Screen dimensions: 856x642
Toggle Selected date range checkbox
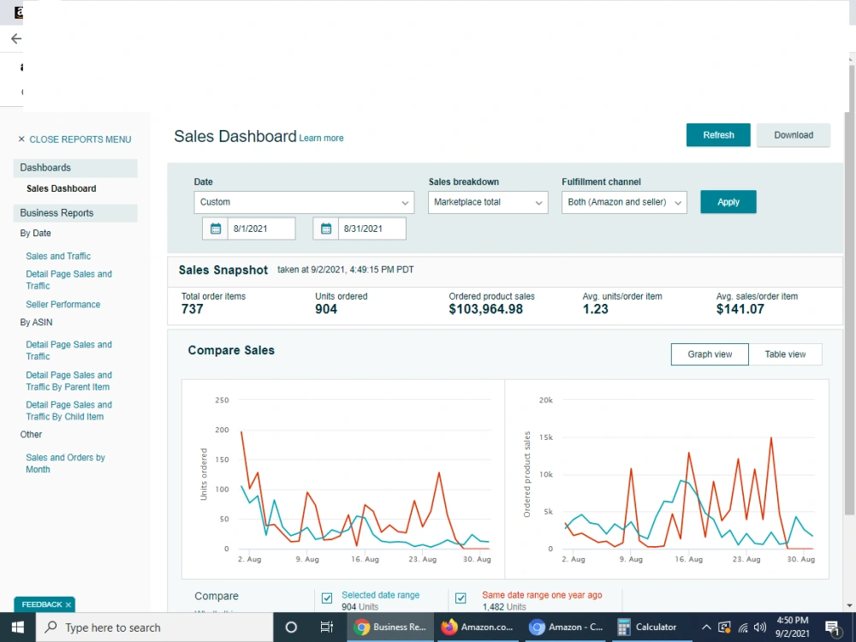pos(327,598)
